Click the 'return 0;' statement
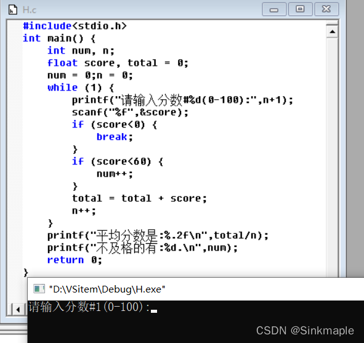 pyautogui.click(x=75, y=260)
